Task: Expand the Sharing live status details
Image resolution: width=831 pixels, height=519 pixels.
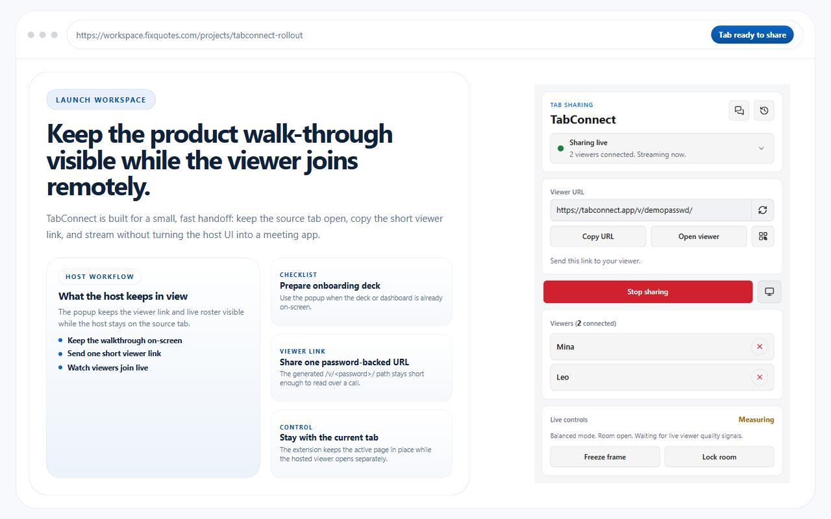Action: tap(761, 148)
